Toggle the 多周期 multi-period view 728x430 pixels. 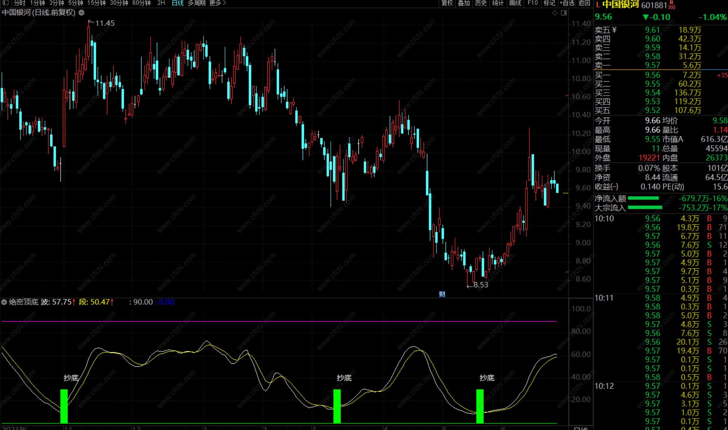pos(196,3)
